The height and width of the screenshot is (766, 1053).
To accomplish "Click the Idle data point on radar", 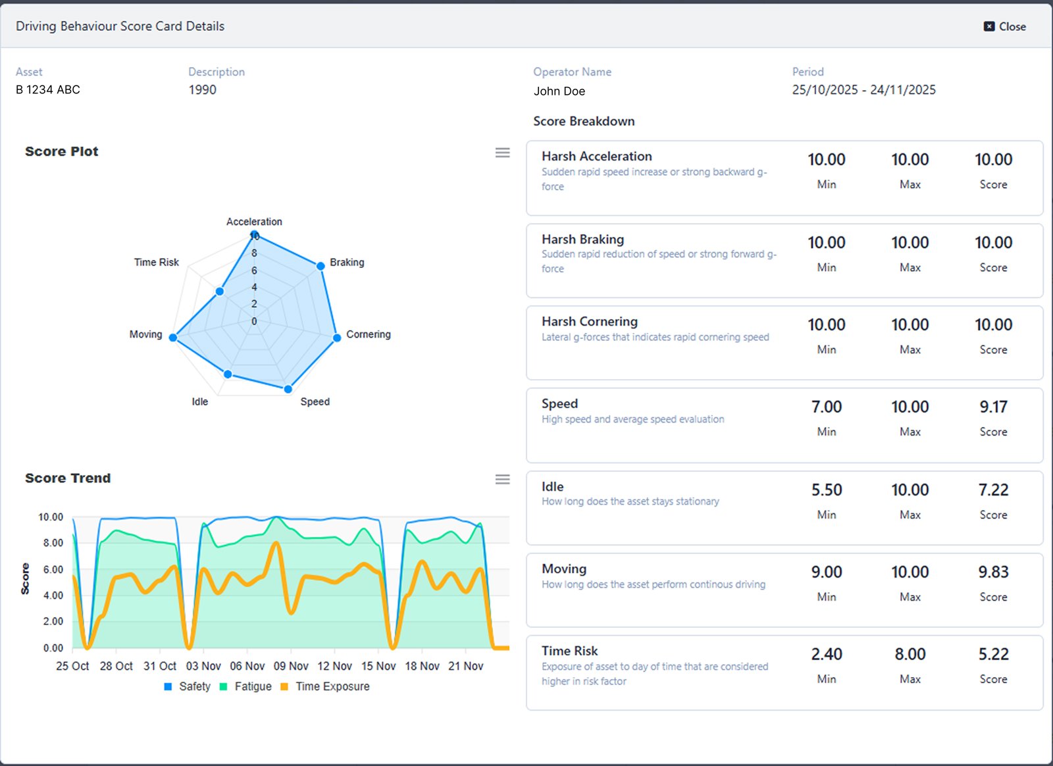I will click(228, 374).
